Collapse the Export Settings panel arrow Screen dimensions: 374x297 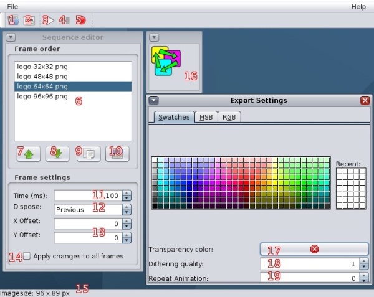point(154,100)
